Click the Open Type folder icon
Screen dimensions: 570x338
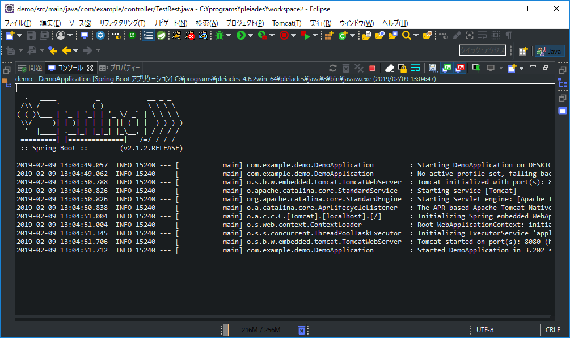[x=366, y=35]
